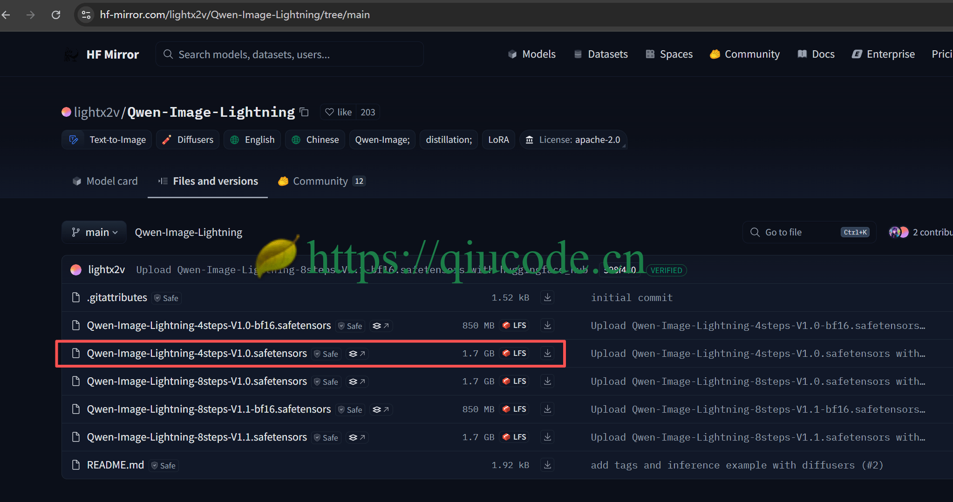This screenshot has height=502, width=953.
Task: Select the LoRA tag
Action: [498, 140]
